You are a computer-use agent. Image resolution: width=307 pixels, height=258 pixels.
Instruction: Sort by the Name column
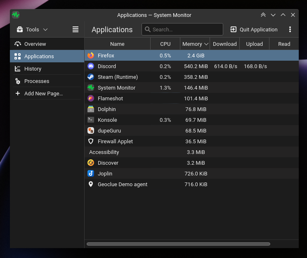117,44
